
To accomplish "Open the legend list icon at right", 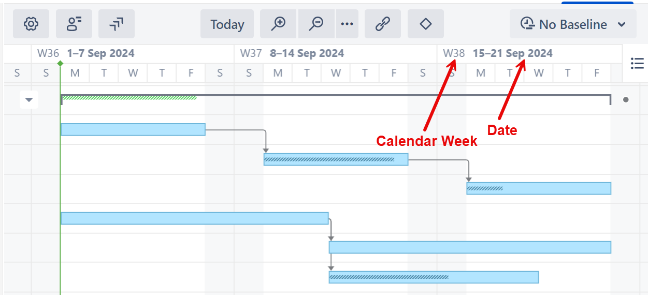I will click(x=637, y=63).
